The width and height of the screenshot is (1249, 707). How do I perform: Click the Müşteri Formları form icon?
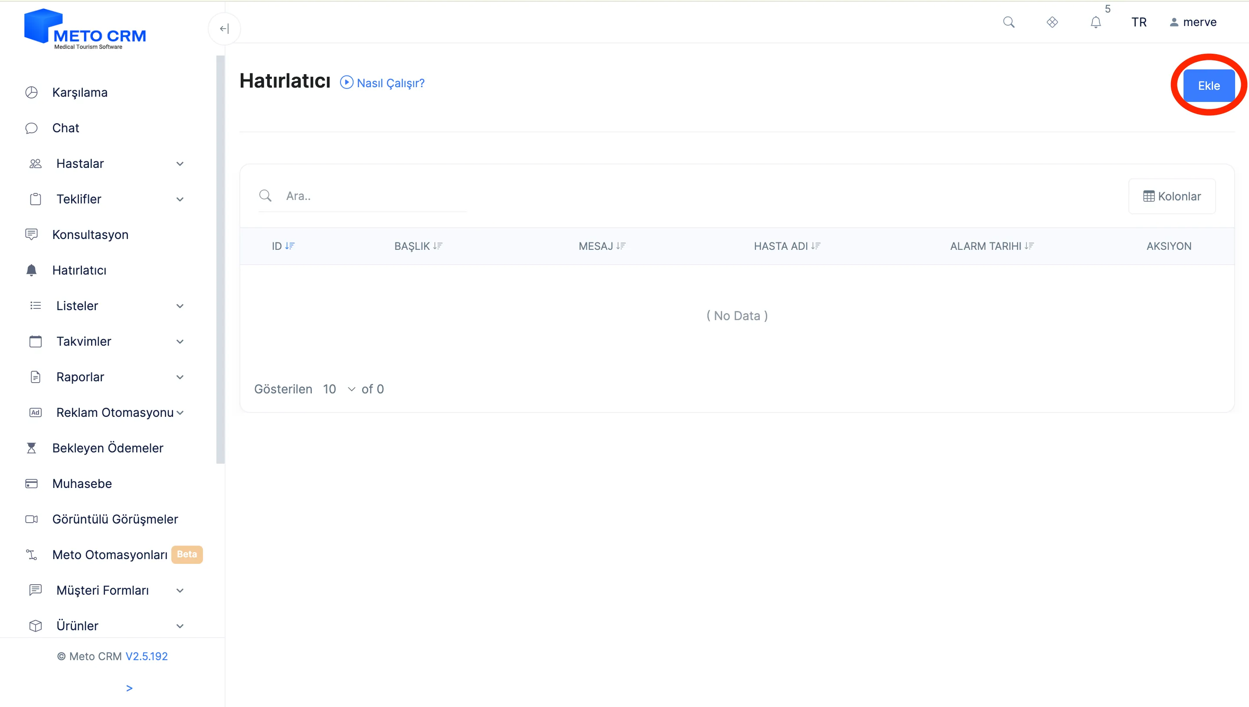click(x=36, y=590)
